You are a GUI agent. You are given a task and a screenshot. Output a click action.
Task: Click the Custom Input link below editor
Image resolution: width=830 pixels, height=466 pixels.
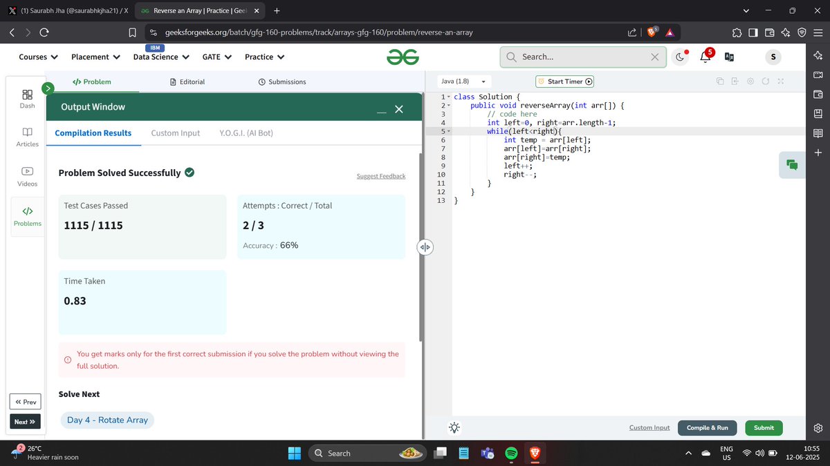(649, 427)
